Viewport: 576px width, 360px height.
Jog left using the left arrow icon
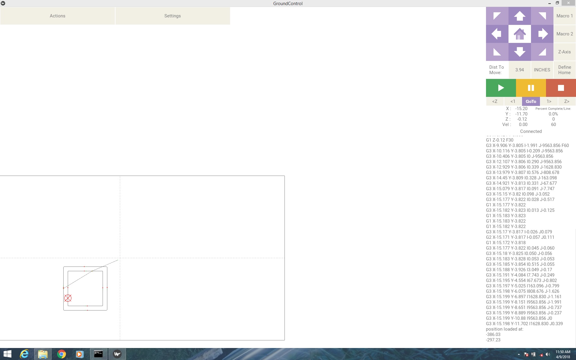pos(497,34)
